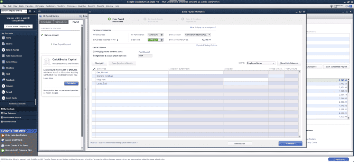Open the Feedback shortcut icon
Image resolution: width=354 pixels, height=162 pixels.
click(x=3, y=80)
